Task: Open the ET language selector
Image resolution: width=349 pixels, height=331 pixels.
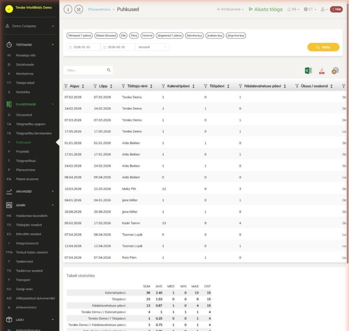Action: 310,9
